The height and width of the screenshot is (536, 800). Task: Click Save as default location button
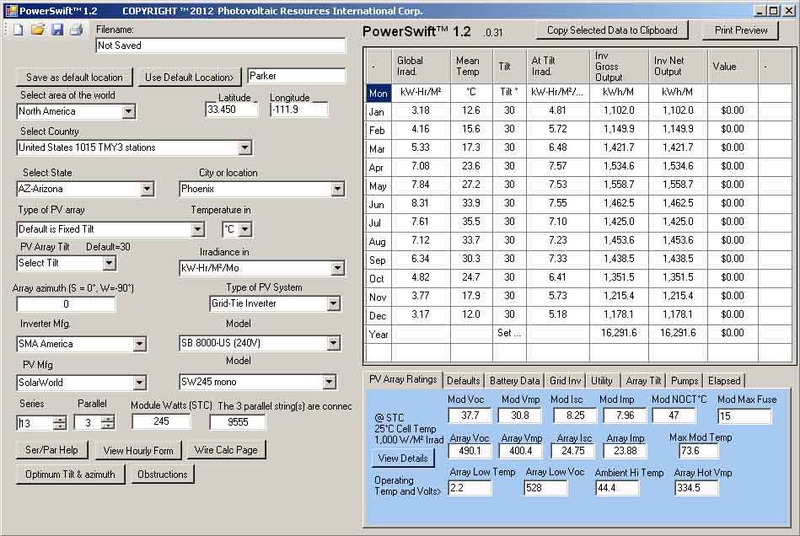(74, 78)
